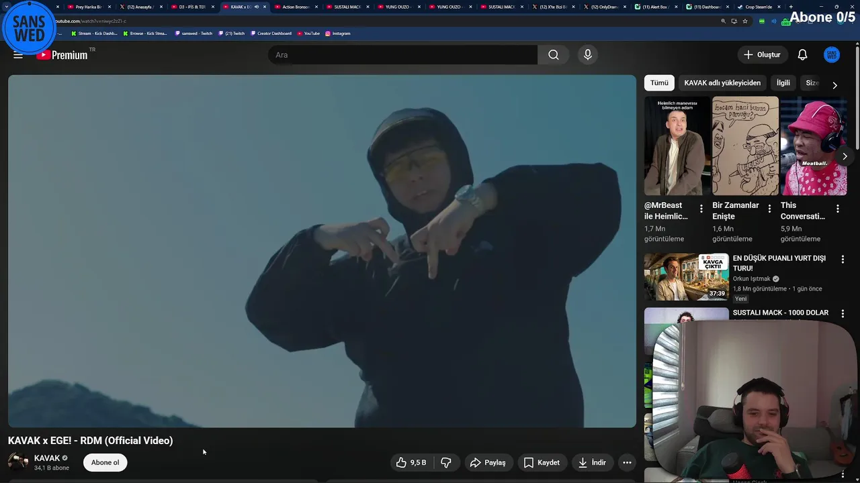Select the İlgili filter chip
Image resolution: width=860 pixels, height=483 pixels.
783,83
